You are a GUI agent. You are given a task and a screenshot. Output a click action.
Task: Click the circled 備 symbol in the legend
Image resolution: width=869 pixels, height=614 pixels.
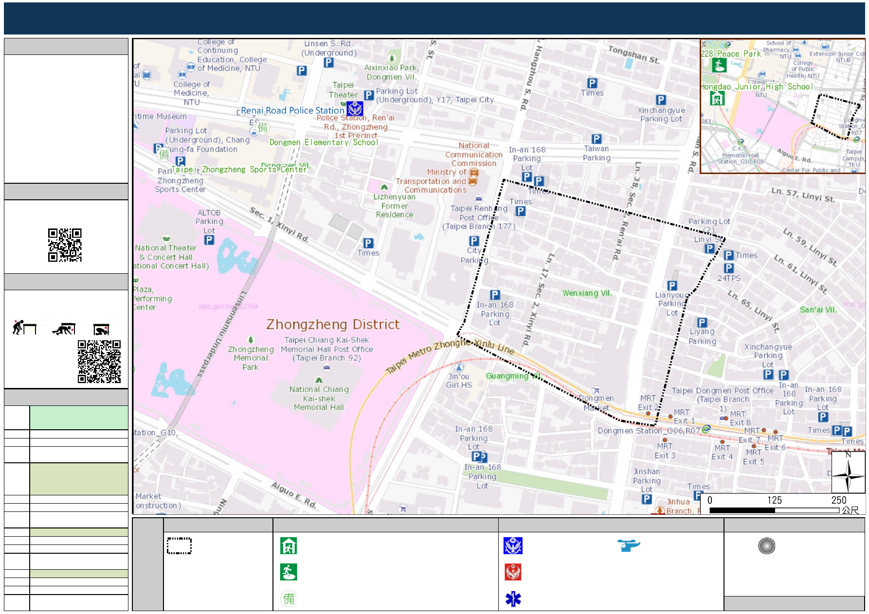[x=289, y=598]
